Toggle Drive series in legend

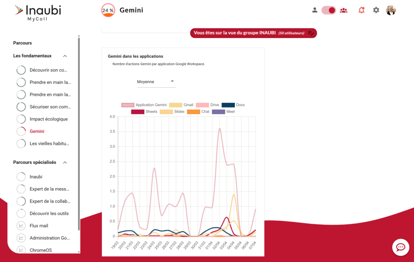coord(207,105)
